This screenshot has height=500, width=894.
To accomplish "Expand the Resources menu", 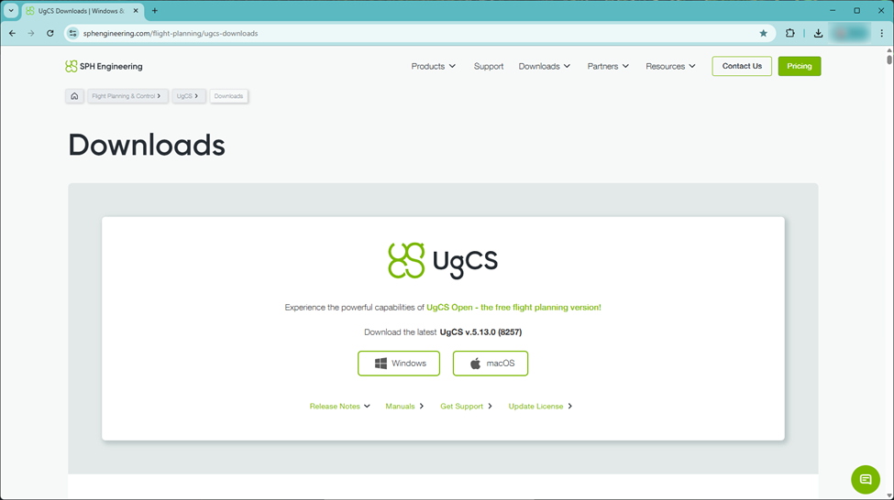I will click(x=670, y=66).
